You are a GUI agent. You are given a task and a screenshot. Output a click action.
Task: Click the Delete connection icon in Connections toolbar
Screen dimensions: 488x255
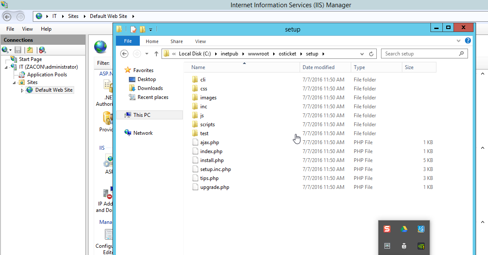point(42,50)
